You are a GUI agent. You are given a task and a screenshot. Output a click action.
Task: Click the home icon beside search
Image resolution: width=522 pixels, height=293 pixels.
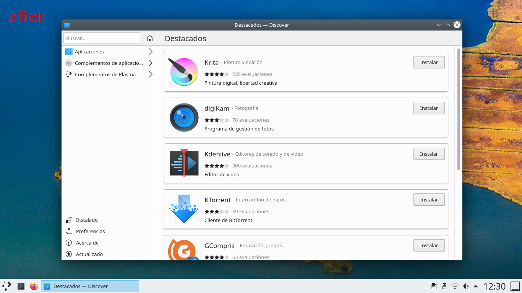click(150, 38)
